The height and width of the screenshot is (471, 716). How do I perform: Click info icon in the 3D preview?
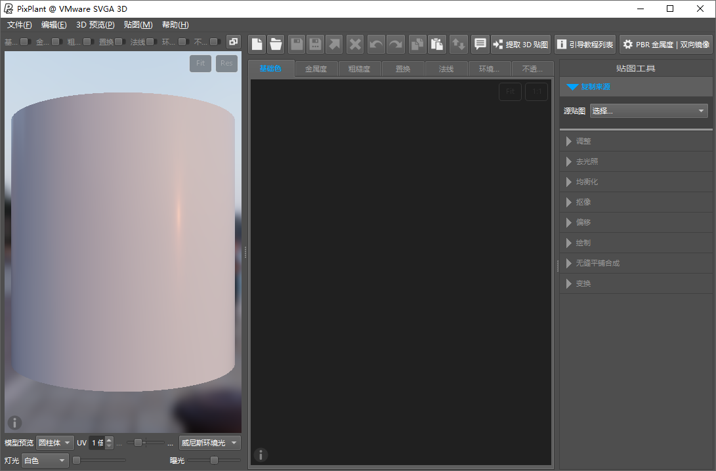click(14, 422)
